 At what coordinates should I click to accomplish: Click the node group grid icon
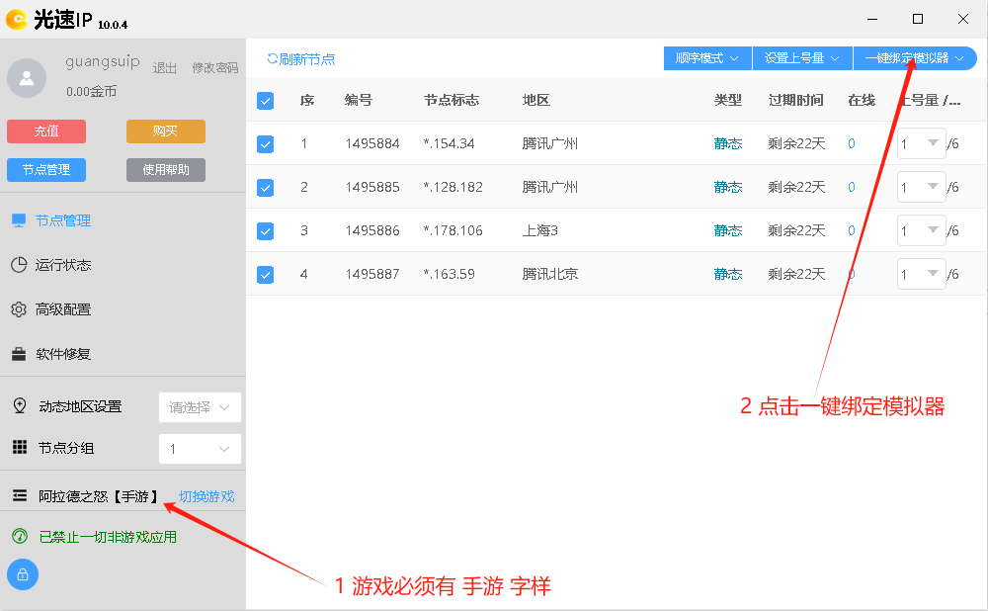coord(19,448)
